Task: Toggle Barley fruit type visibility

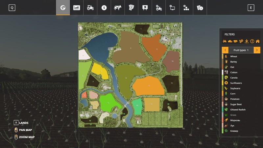Action: pos(241,62)
